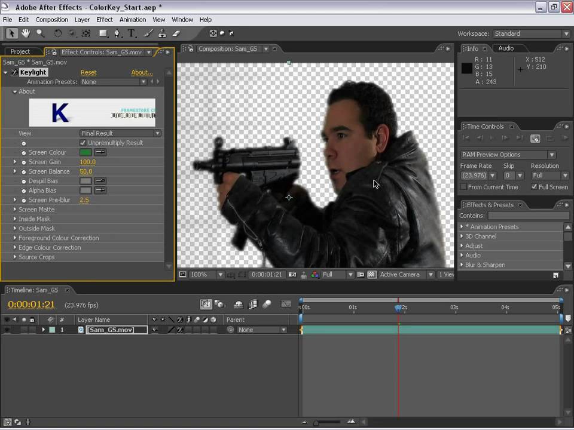This screenshot has width=574, height=430.
Task: Open the View Final Result dropdown
Action: click(x=120, y=133)
